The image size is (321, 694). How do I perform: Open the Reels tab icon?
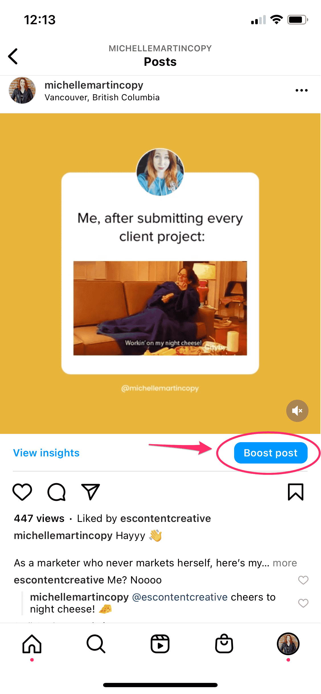tap(160, 644)
